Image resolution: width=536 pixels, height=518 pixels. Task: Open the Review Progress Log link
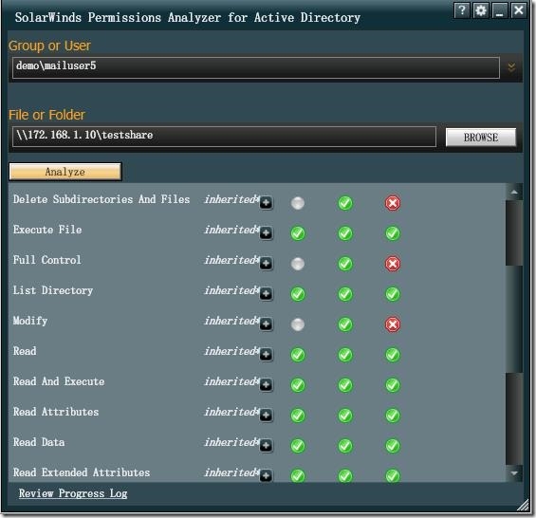[73, 493]
